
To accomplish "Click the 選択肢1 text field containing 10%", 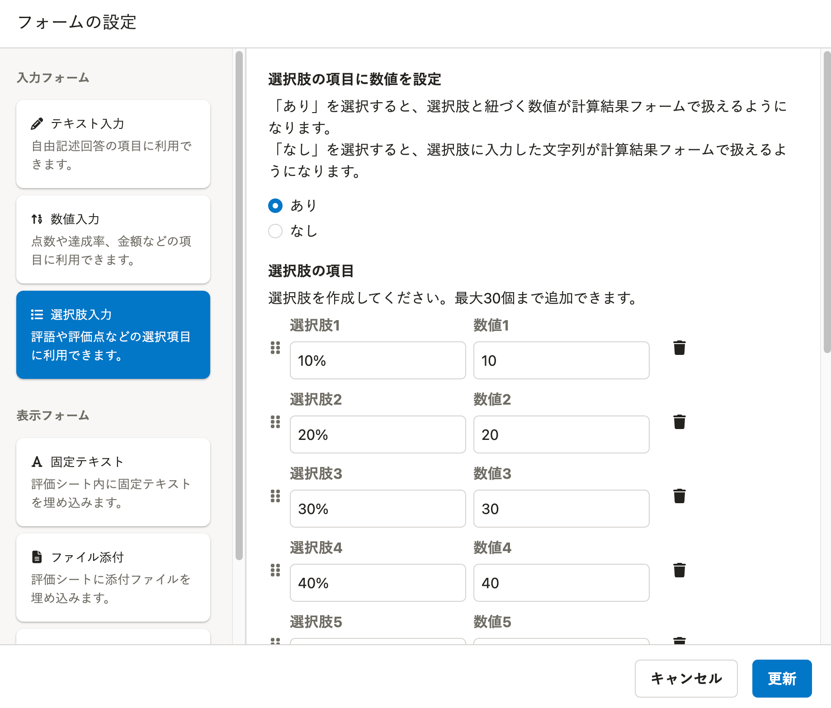I will click(x=378, y=360).
